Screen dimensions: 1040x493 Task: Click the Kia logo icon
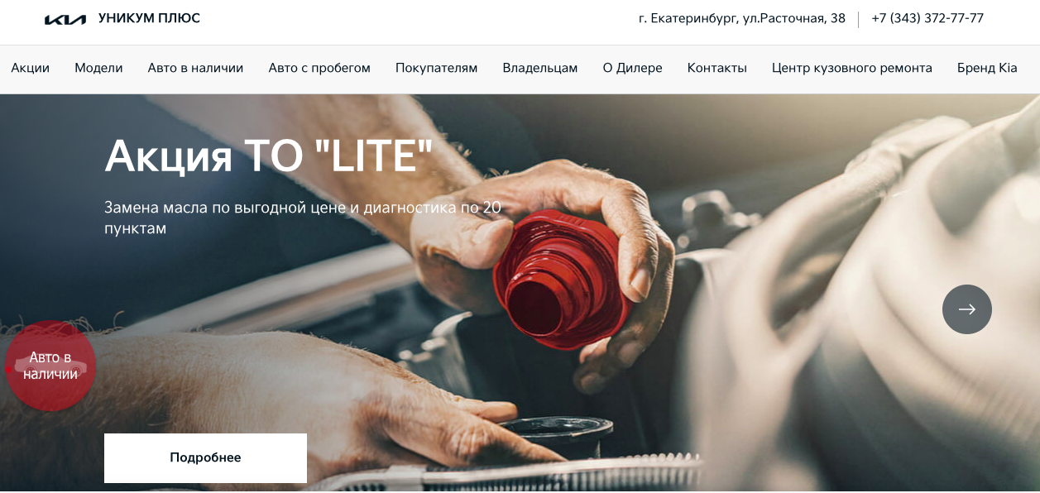(x=65, y=19)
